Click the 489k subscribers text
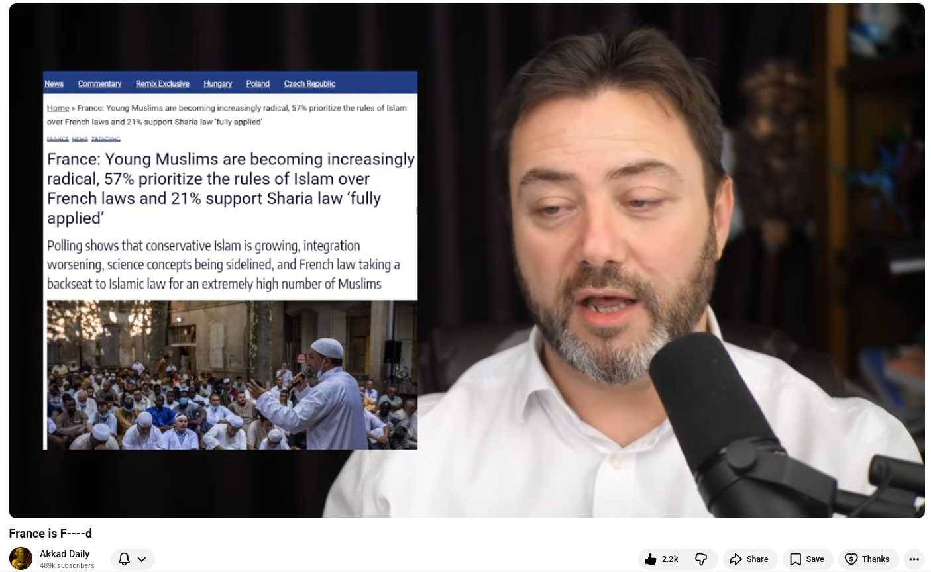Screen dimensions: 931x572 tap(67, 566)
